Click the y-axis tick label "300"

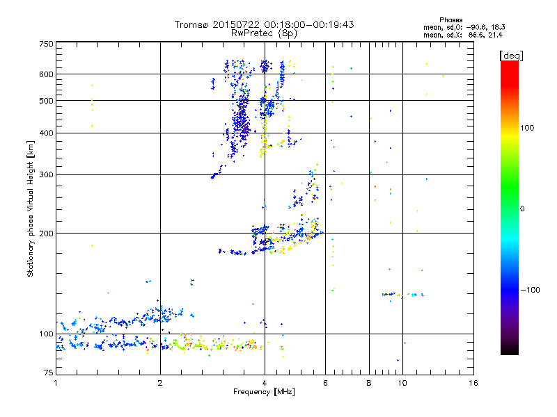pos(46,174)
